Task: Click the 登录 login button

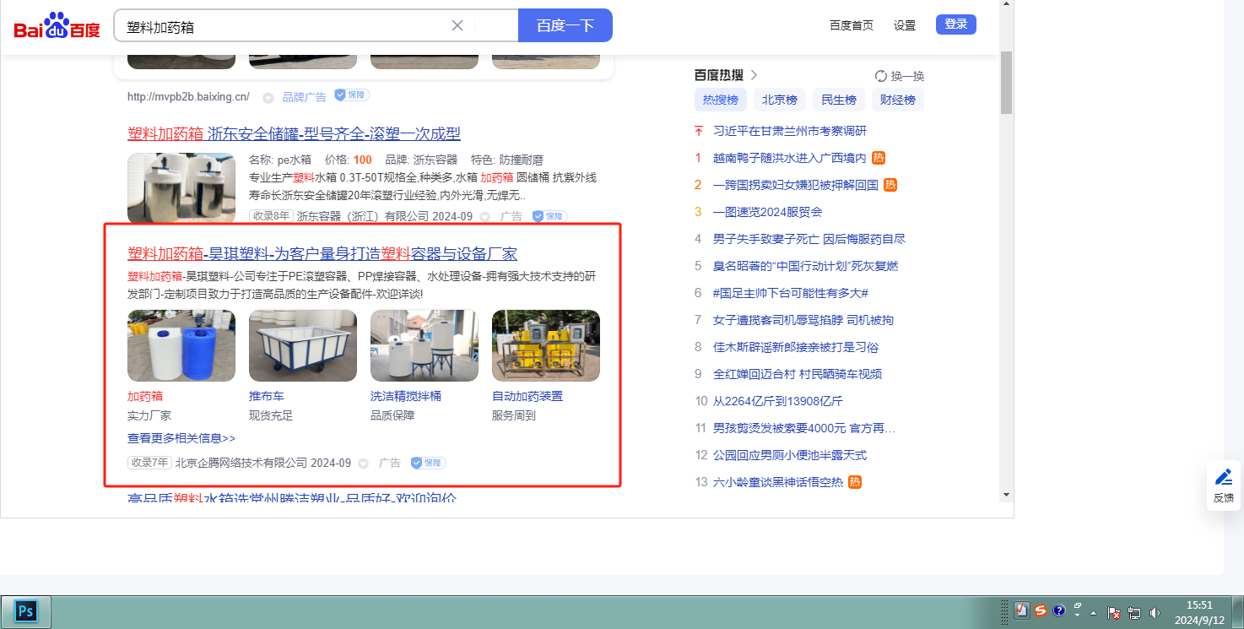Action: pos(955,24)
